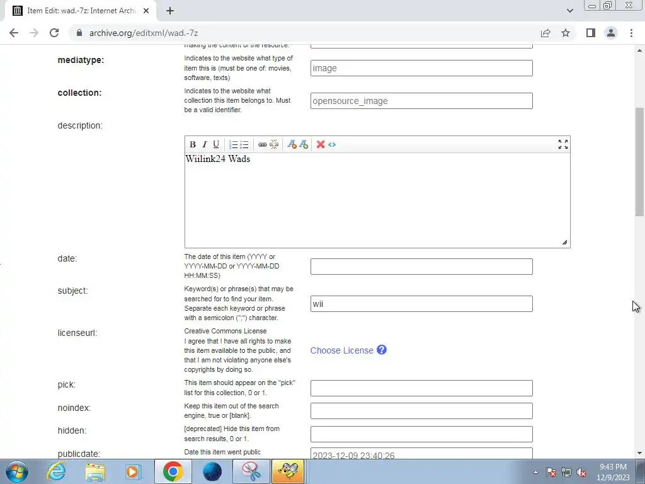The image size is (645, 484).
Task: Insert bulleted list in description
Action: point(244,144)
